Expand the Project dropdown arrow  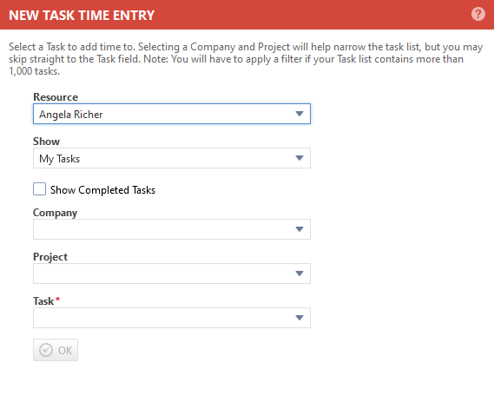(300, 274)
